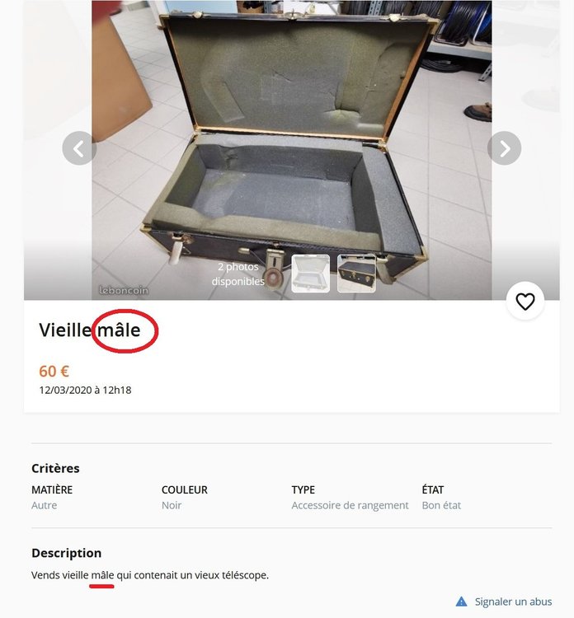
Task: Go to the previous listing photo
Action: pyautogui.click(x=79, y=148)
